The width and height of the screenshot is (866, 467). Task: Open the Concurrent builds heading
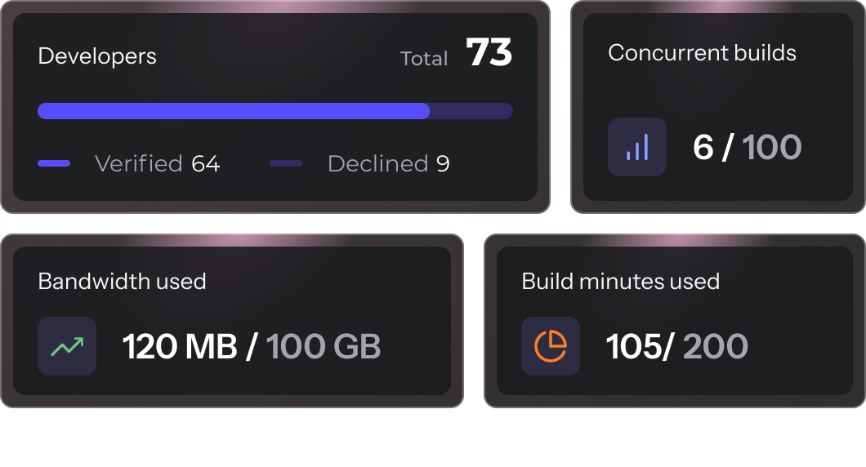(x=702, y=53)
